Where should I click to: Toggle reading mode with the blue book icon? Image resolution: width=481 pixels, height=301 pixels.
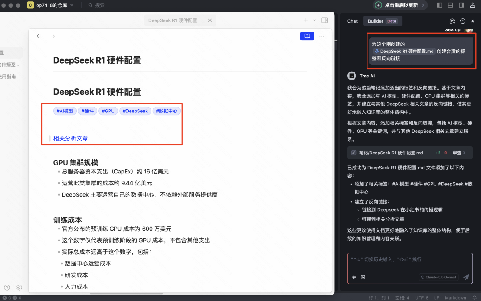point(307,36)
